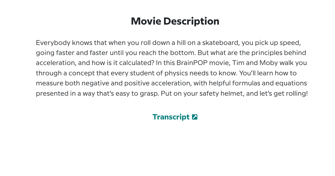Click the word "speed" in the first line
The height and width of the screenshot is (176, 335).
[x=291, y=43]
